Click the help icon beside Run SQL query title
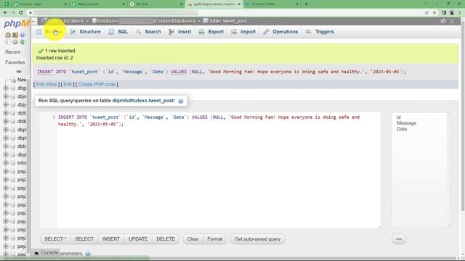This screenshot has height=261, width=465. point(181,101)
